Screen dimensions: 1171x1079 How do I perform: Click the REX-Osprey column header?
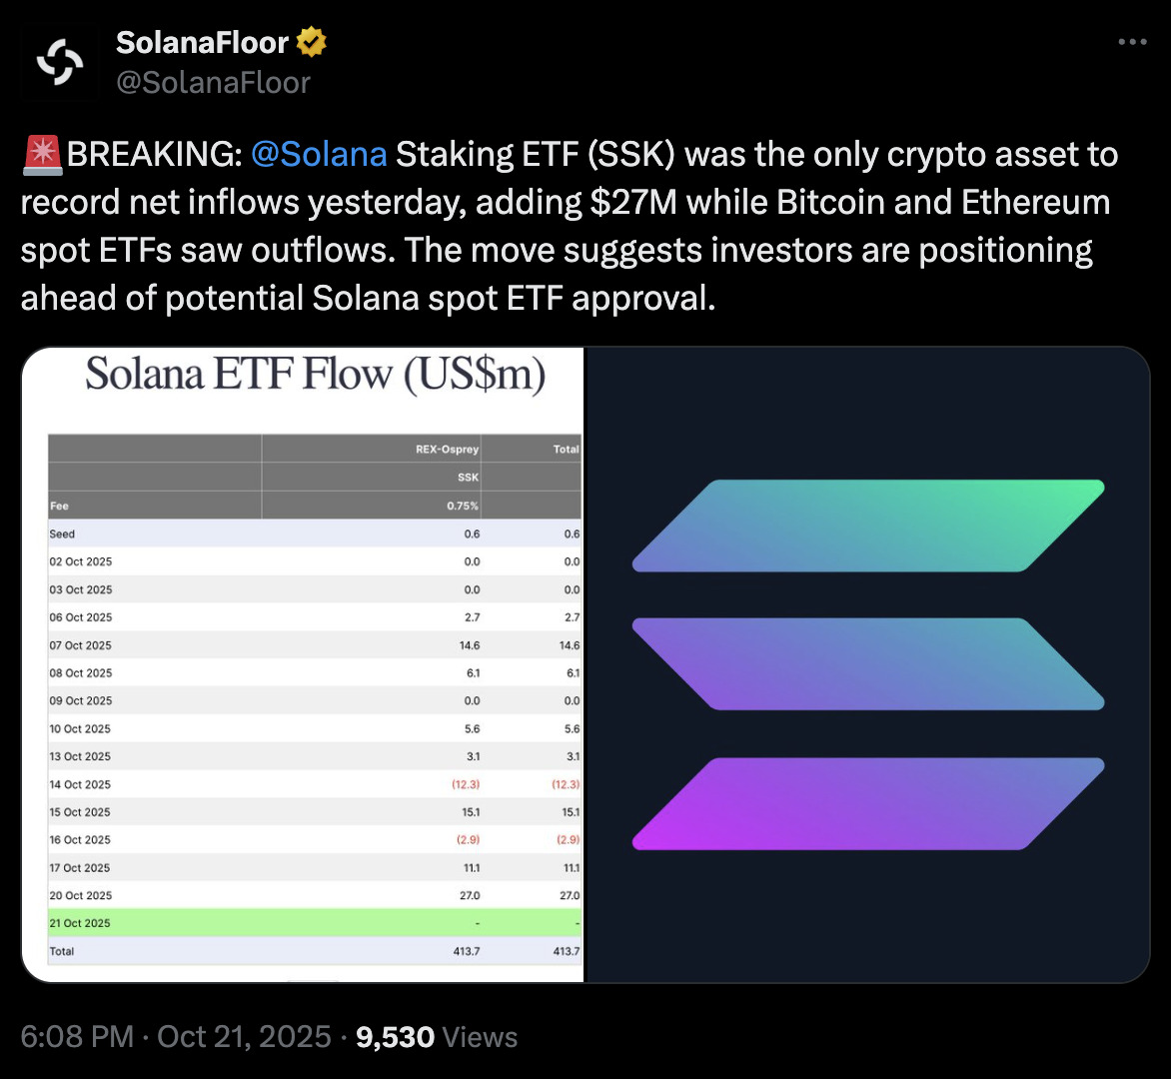coord(447,450)
